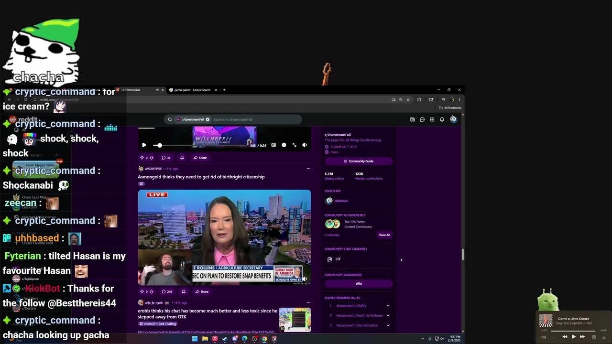The height and width of the screenshot is (344, 612).
Task: Move the top video progress slider
Action: [x=159, y=145]
